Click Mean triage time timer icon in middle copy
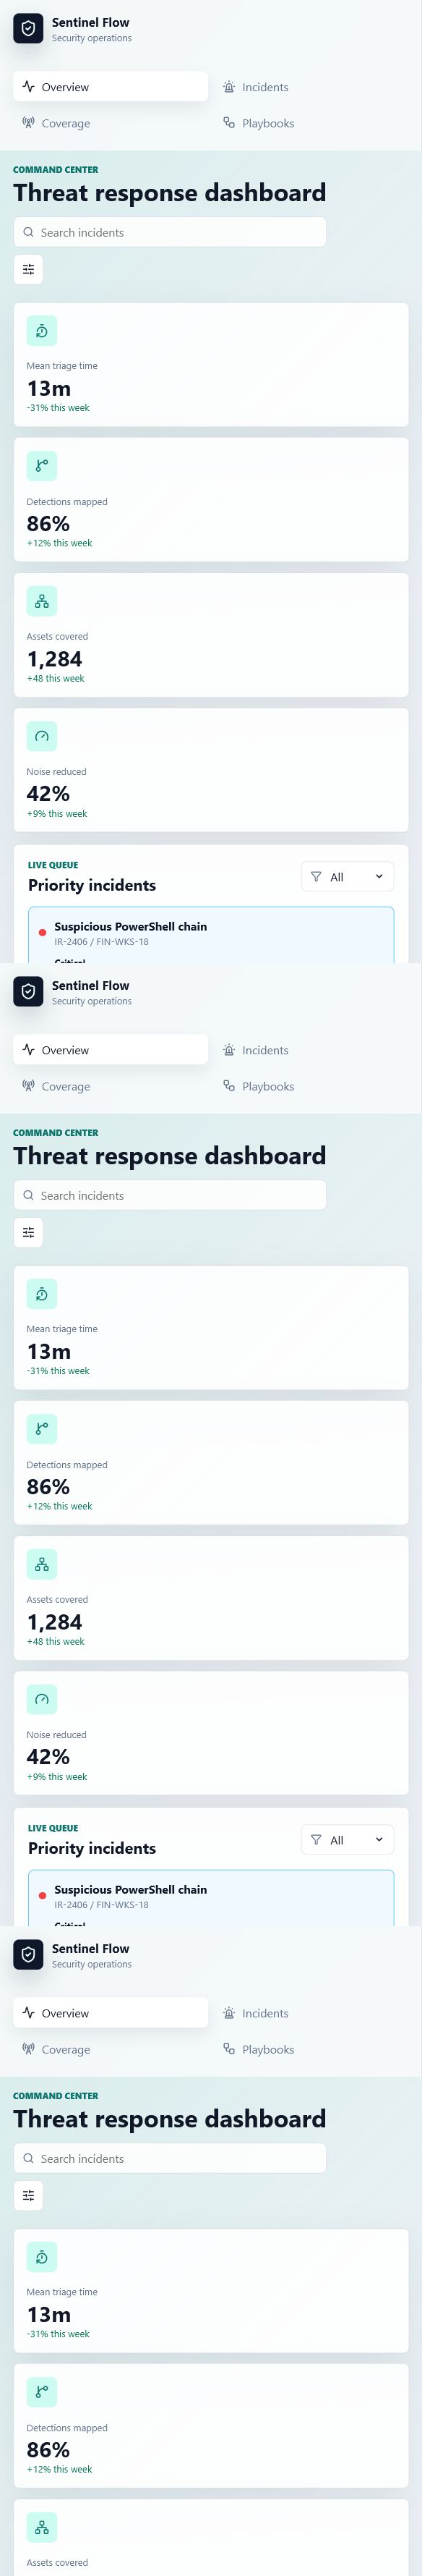This screenshot has width=422, height=2576. pos(42,1294)
